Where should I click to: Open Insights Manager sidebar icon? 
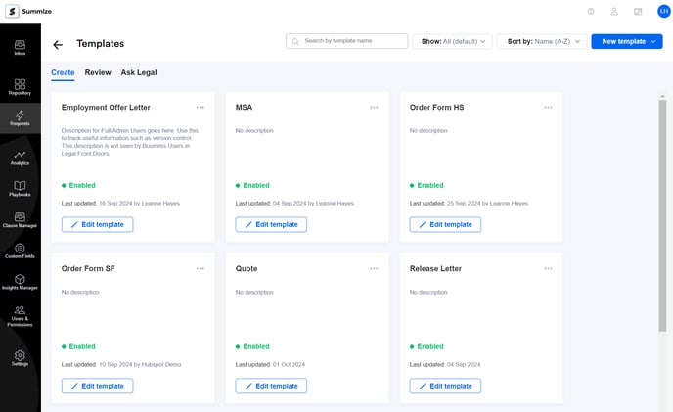tap(20, 282)
